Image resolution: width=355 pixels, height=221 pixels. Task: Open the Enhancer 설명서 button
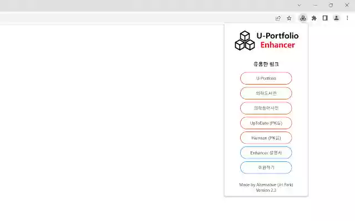pyautogui.click(x=266, y=152)
